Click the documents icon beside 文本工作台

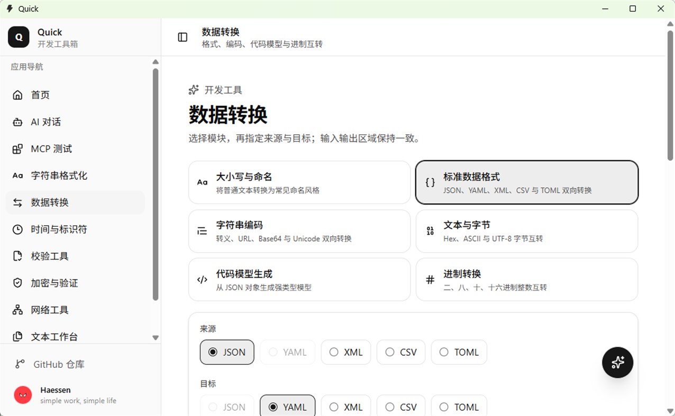[x=17, y=337]
